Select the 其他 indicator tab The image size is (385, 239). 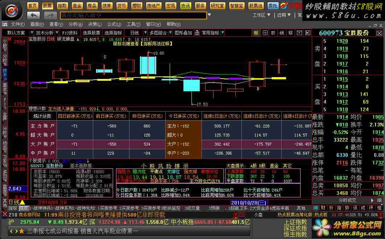301,208
